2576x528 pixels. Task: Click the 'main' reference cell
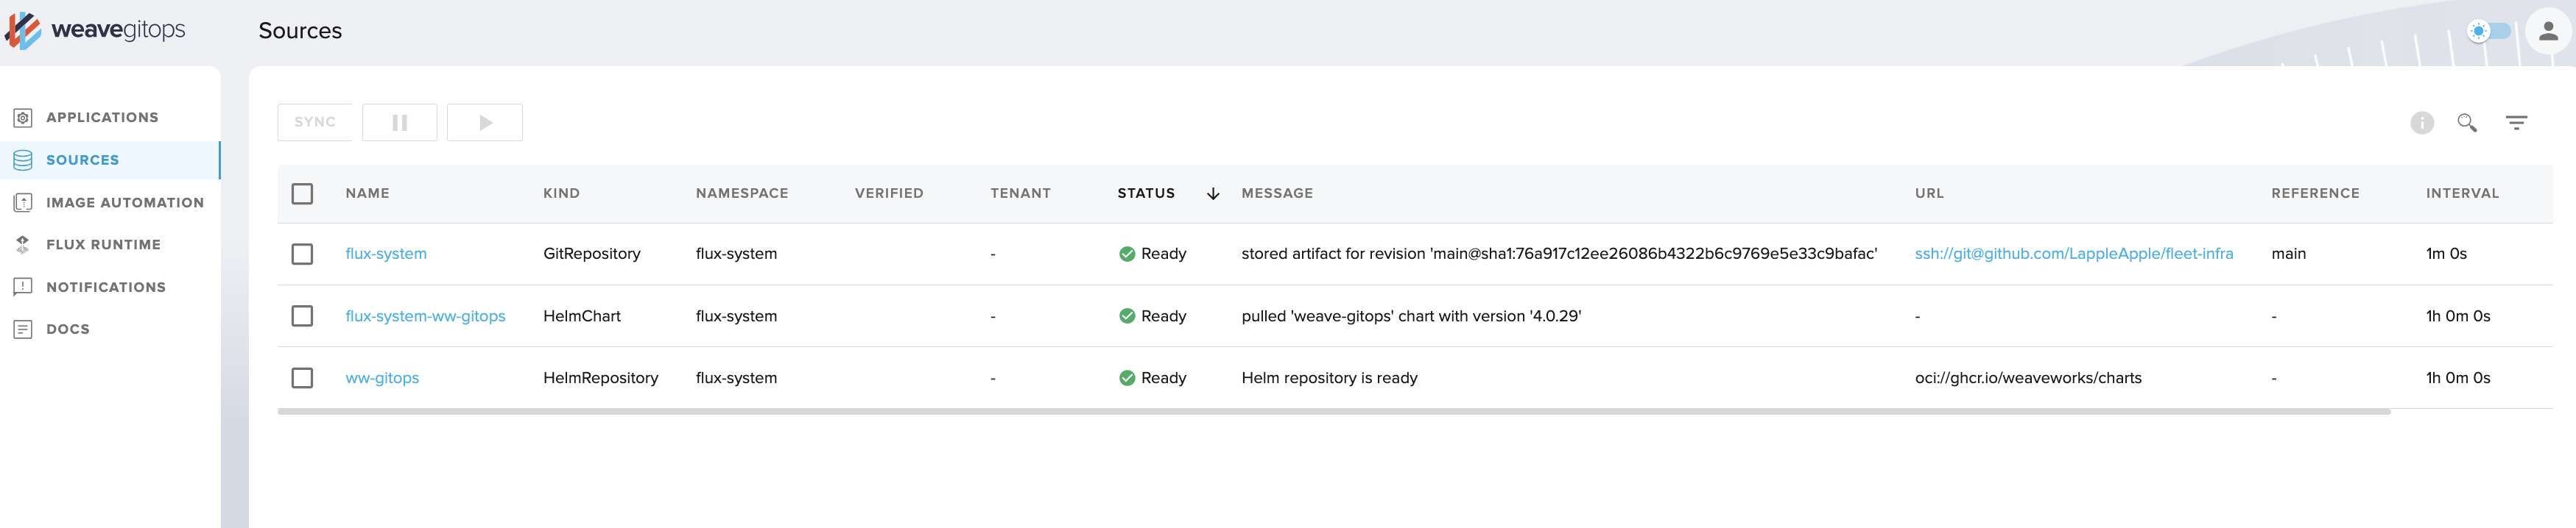pos(2288,254)
